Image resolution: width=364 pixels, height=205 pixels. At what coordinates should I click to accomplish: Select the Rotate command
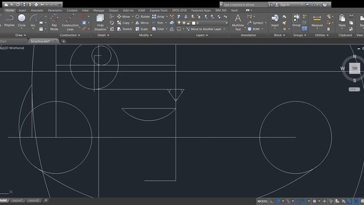pyautogui.click(x=143, y=17)
